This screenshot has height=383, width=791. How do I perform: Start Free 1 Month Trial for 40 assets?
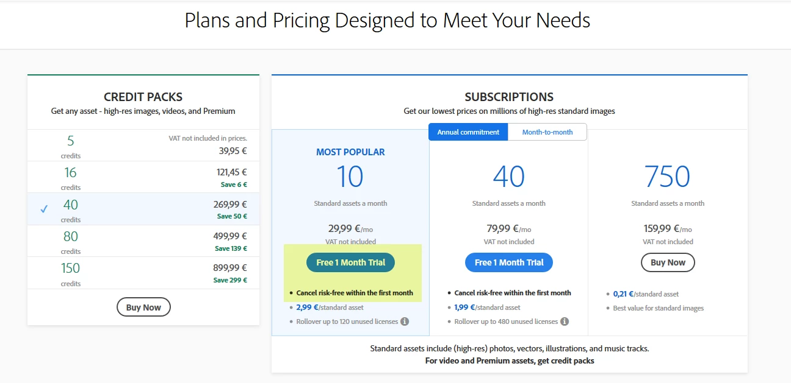click(509, 262)
